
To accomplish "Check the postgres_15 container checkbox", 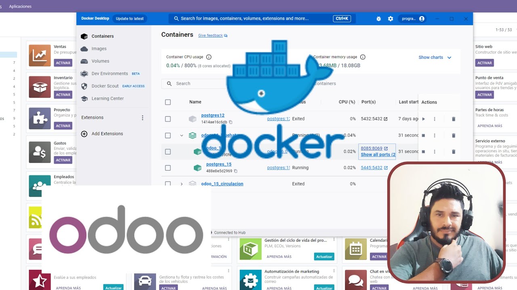I will (x=168, y=168).
